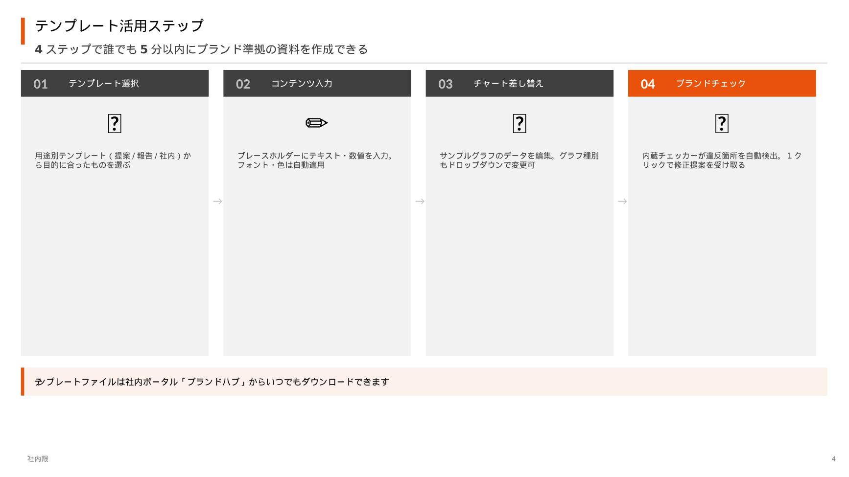The width and height of the screenshot is (849, 477).
Task: Click the 社内限 footer label
Action: 38,459
